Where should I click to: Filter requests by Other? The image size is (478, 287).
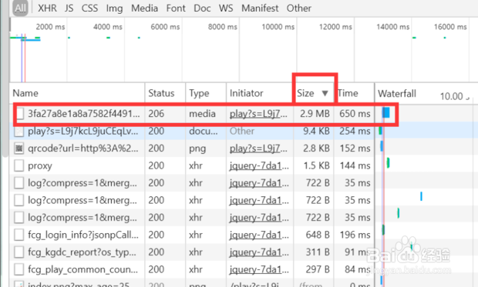(x=299, y=8)
